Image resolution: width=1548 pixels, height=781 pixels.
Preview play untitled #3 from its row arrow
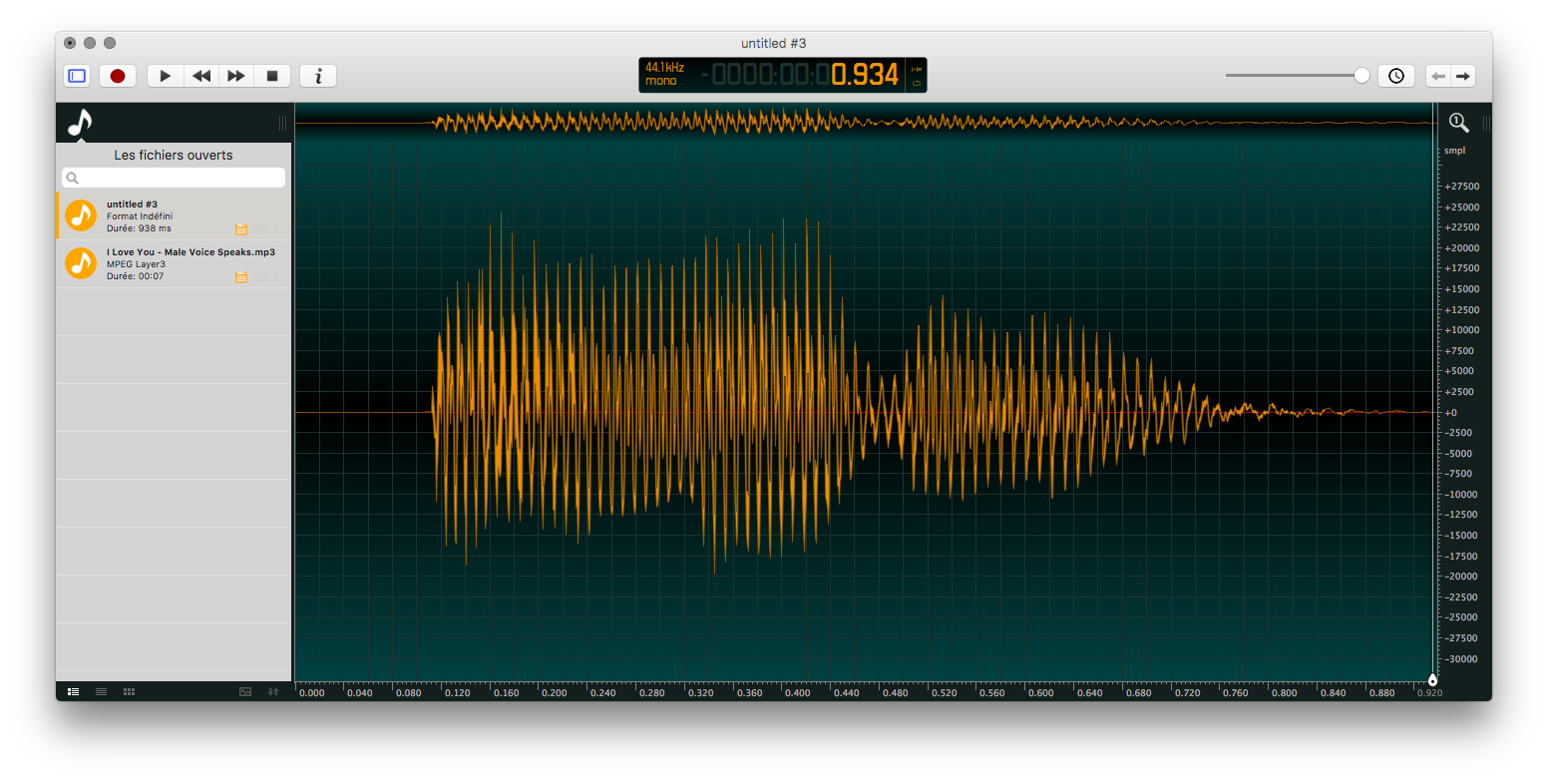[278, 228]
